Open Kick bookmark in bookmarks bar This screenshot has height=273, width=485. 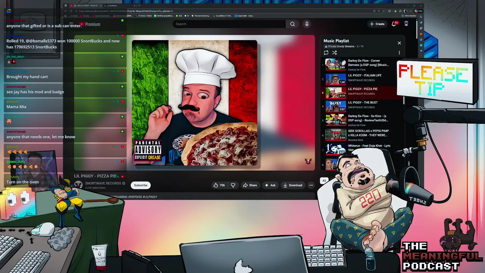pos(179,16)
